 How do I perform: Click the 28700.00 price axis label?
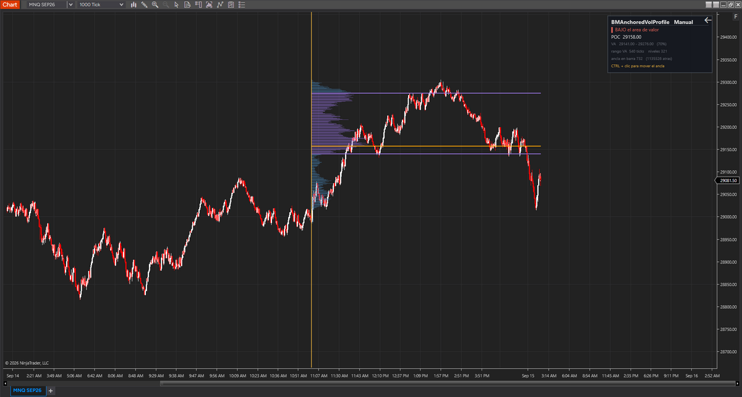coord(729,352)
